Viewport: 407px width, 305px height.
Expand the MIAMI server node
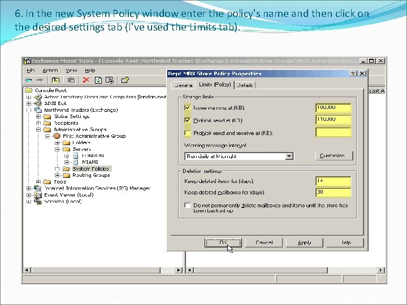point(67,162)
